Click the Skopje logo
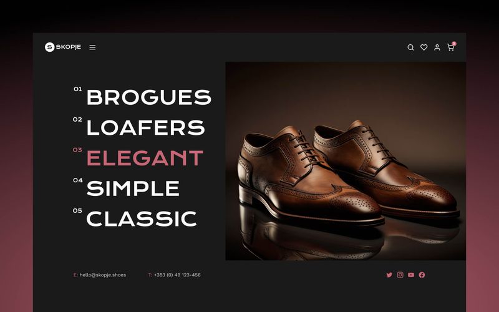This screenshot has width=499, height=312. pos(63,47)
